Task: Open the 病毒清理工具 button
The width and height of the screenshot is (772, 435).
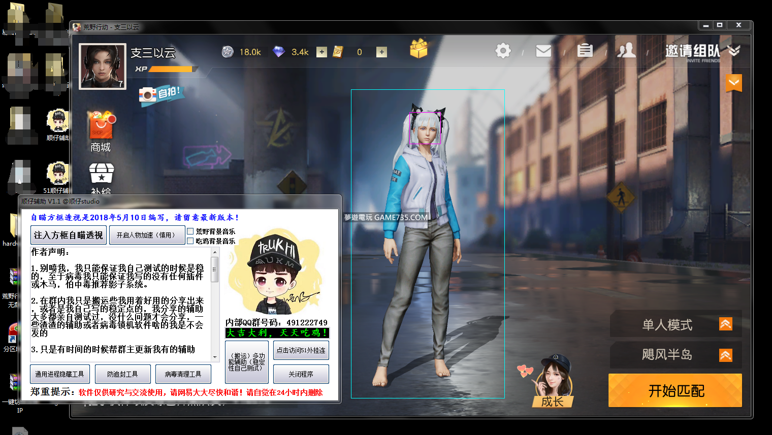Action: click(183, 374)
